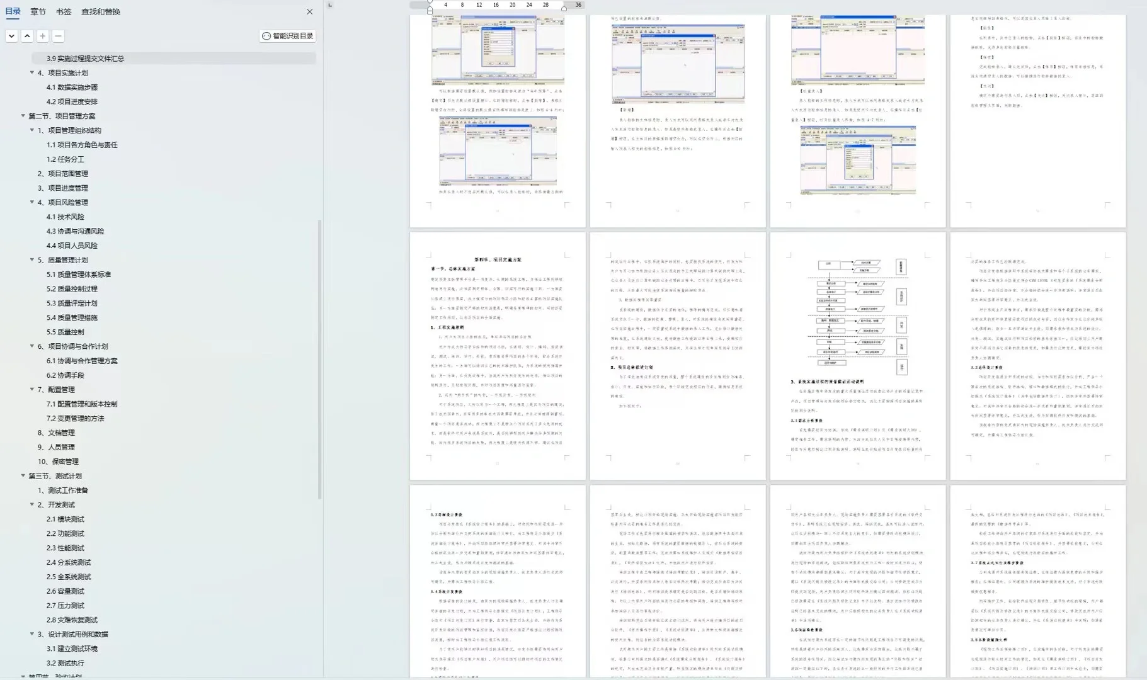Select heading 1.2 任务分工
The image size is (1147, 680).
coord(65,159)
